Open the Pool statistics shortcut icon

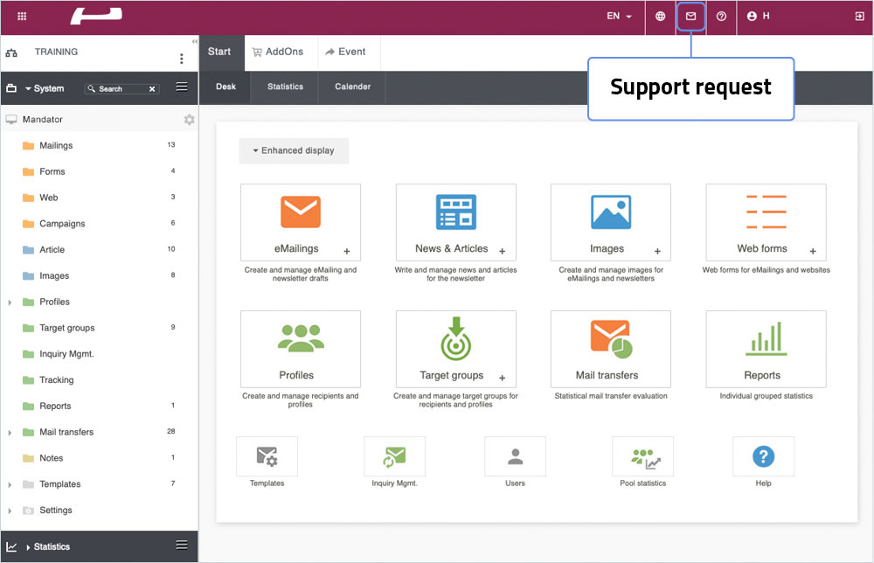click(x=642, y=456)
